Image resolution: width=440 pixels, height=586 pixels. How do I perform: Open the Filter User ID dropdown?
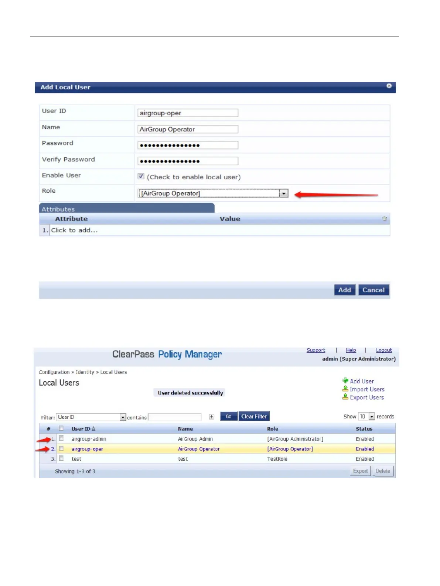(x=123, y=417)
